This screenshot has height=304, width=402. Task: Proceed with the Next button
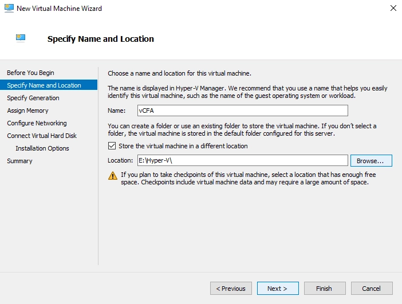[x=278, y=289]
